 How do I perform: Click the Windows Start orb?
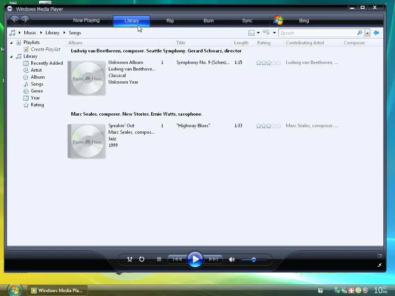[x=14, y=290]
